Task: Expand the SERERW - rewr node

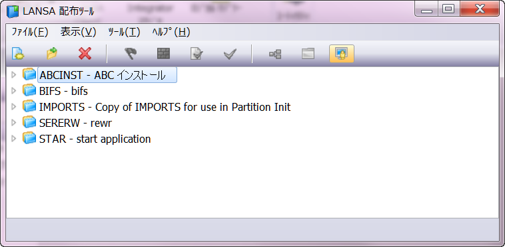Action: [13, 123]
